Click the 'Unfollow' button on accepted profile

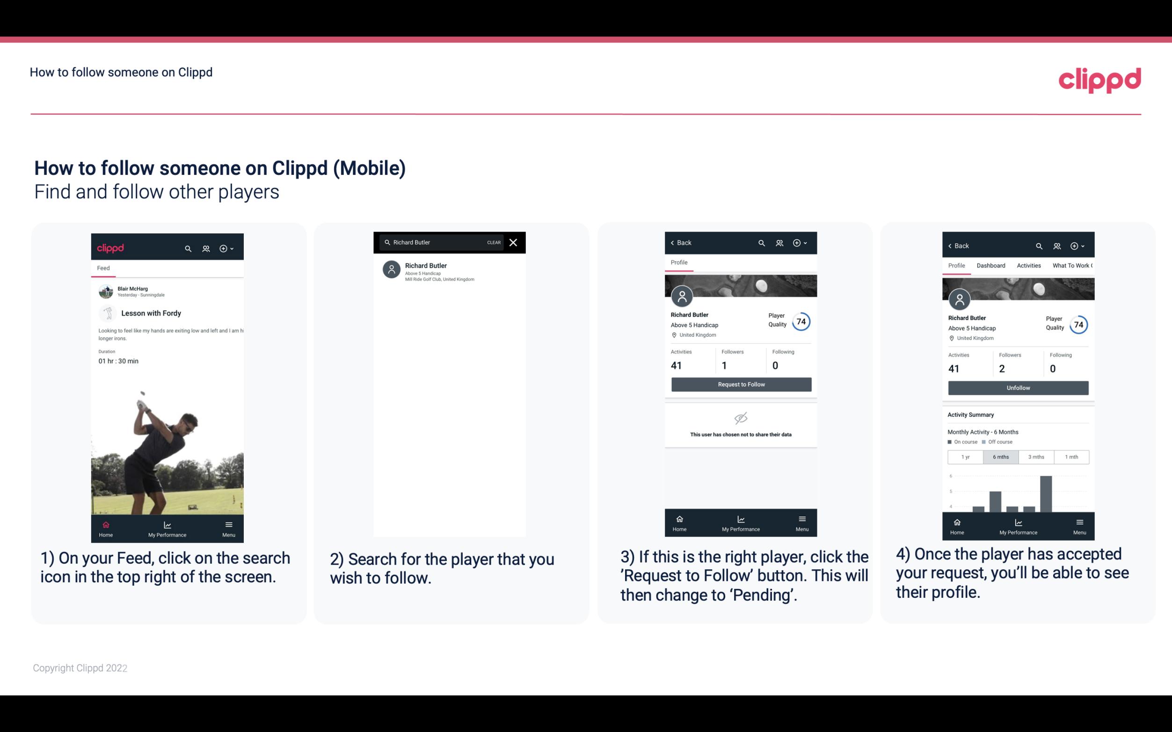pyautogui.click(x=1017, y=388)
